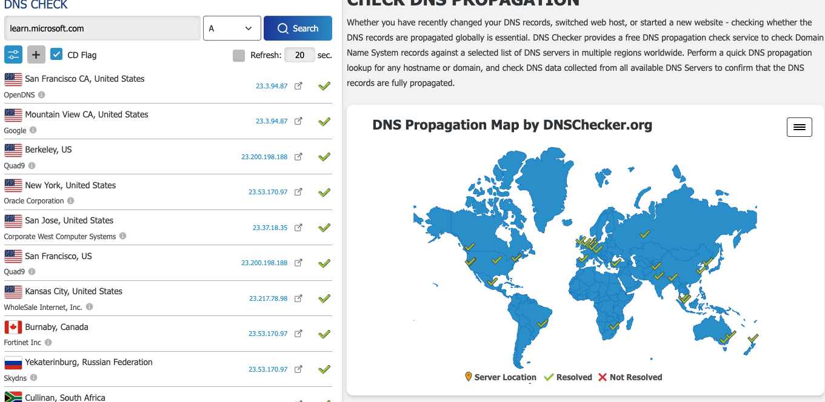This screenshot has height=402, width=825.
Task: Open the map options hamburger menu
Action: pos(799,127)
